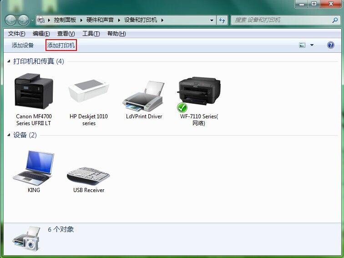Expand the breadcrumb arrow after 硬件和声音
344x258 pixels.
point(119,20)
